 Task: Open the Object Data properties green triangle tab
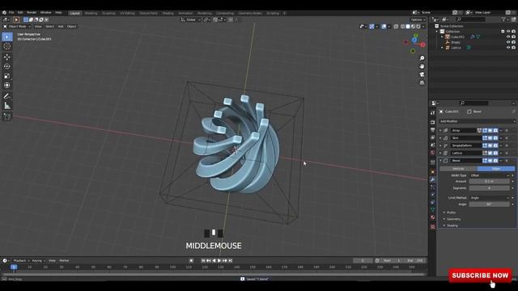click(x=433, y=210)
